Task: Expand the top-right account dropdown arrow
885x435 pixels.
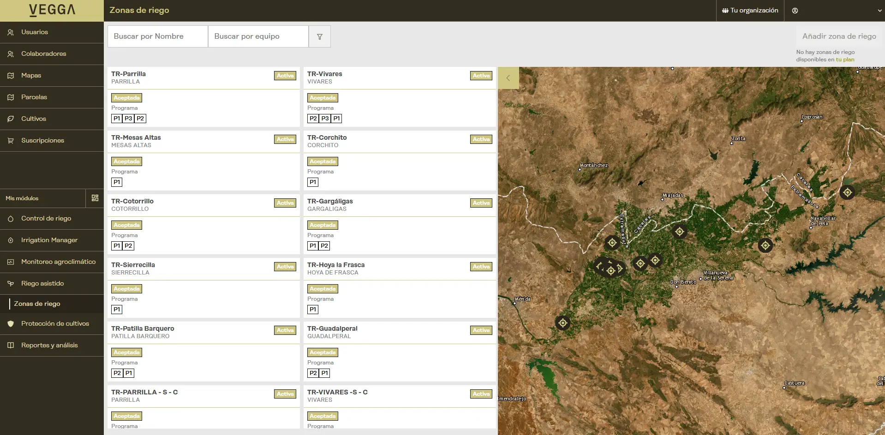Action: [879, 11]
